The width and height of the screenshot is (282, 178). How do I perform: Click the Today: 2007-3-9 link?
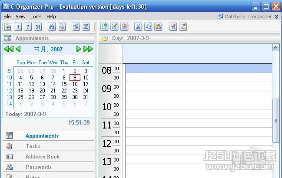click(x=26, y=114)
